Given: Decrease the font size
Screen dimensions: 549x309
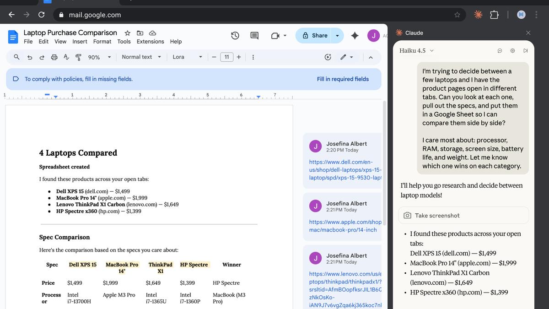Looking at the screenshot, I should pos(214,57).
